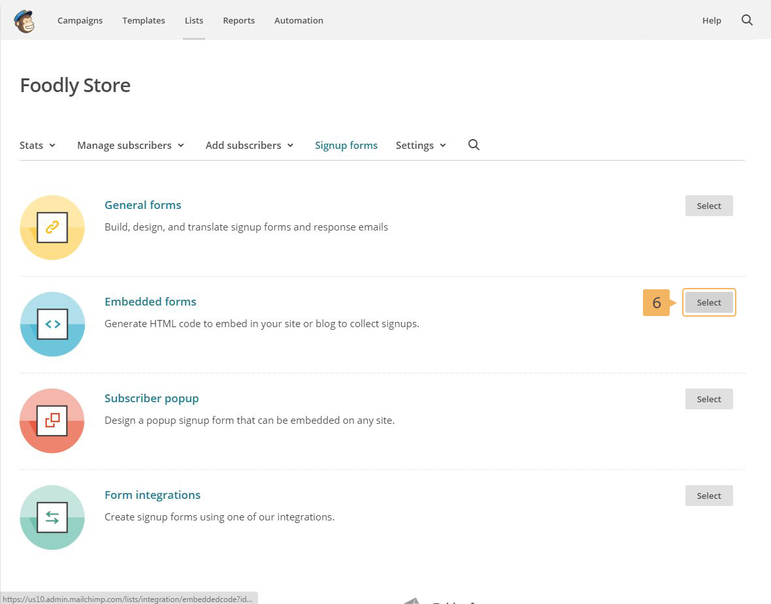Click the General forms link icon
The height and width of the screenshot is (604, 771).
pos(52,227)
